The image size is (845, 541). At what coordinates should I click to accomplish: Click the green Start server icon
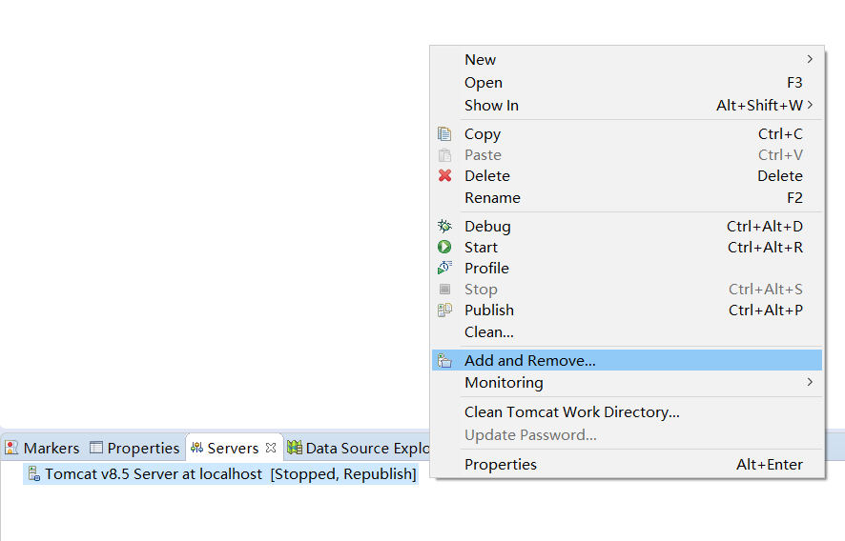tap(444, 248)
